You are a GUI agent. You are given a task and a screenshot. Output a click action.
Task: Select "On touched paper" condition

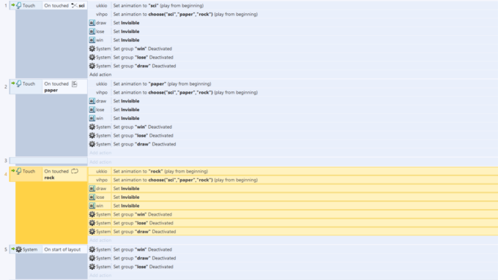point(64,87)
